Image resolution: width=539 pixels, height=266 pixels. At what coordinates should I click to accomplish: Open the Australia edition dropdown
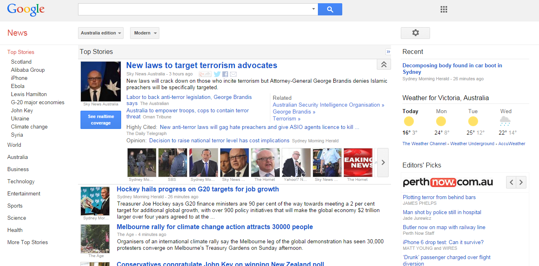click(101, 33)
